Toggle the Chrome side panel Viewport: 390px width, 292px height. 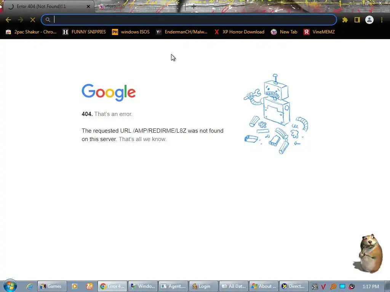[x=357, y=20]
